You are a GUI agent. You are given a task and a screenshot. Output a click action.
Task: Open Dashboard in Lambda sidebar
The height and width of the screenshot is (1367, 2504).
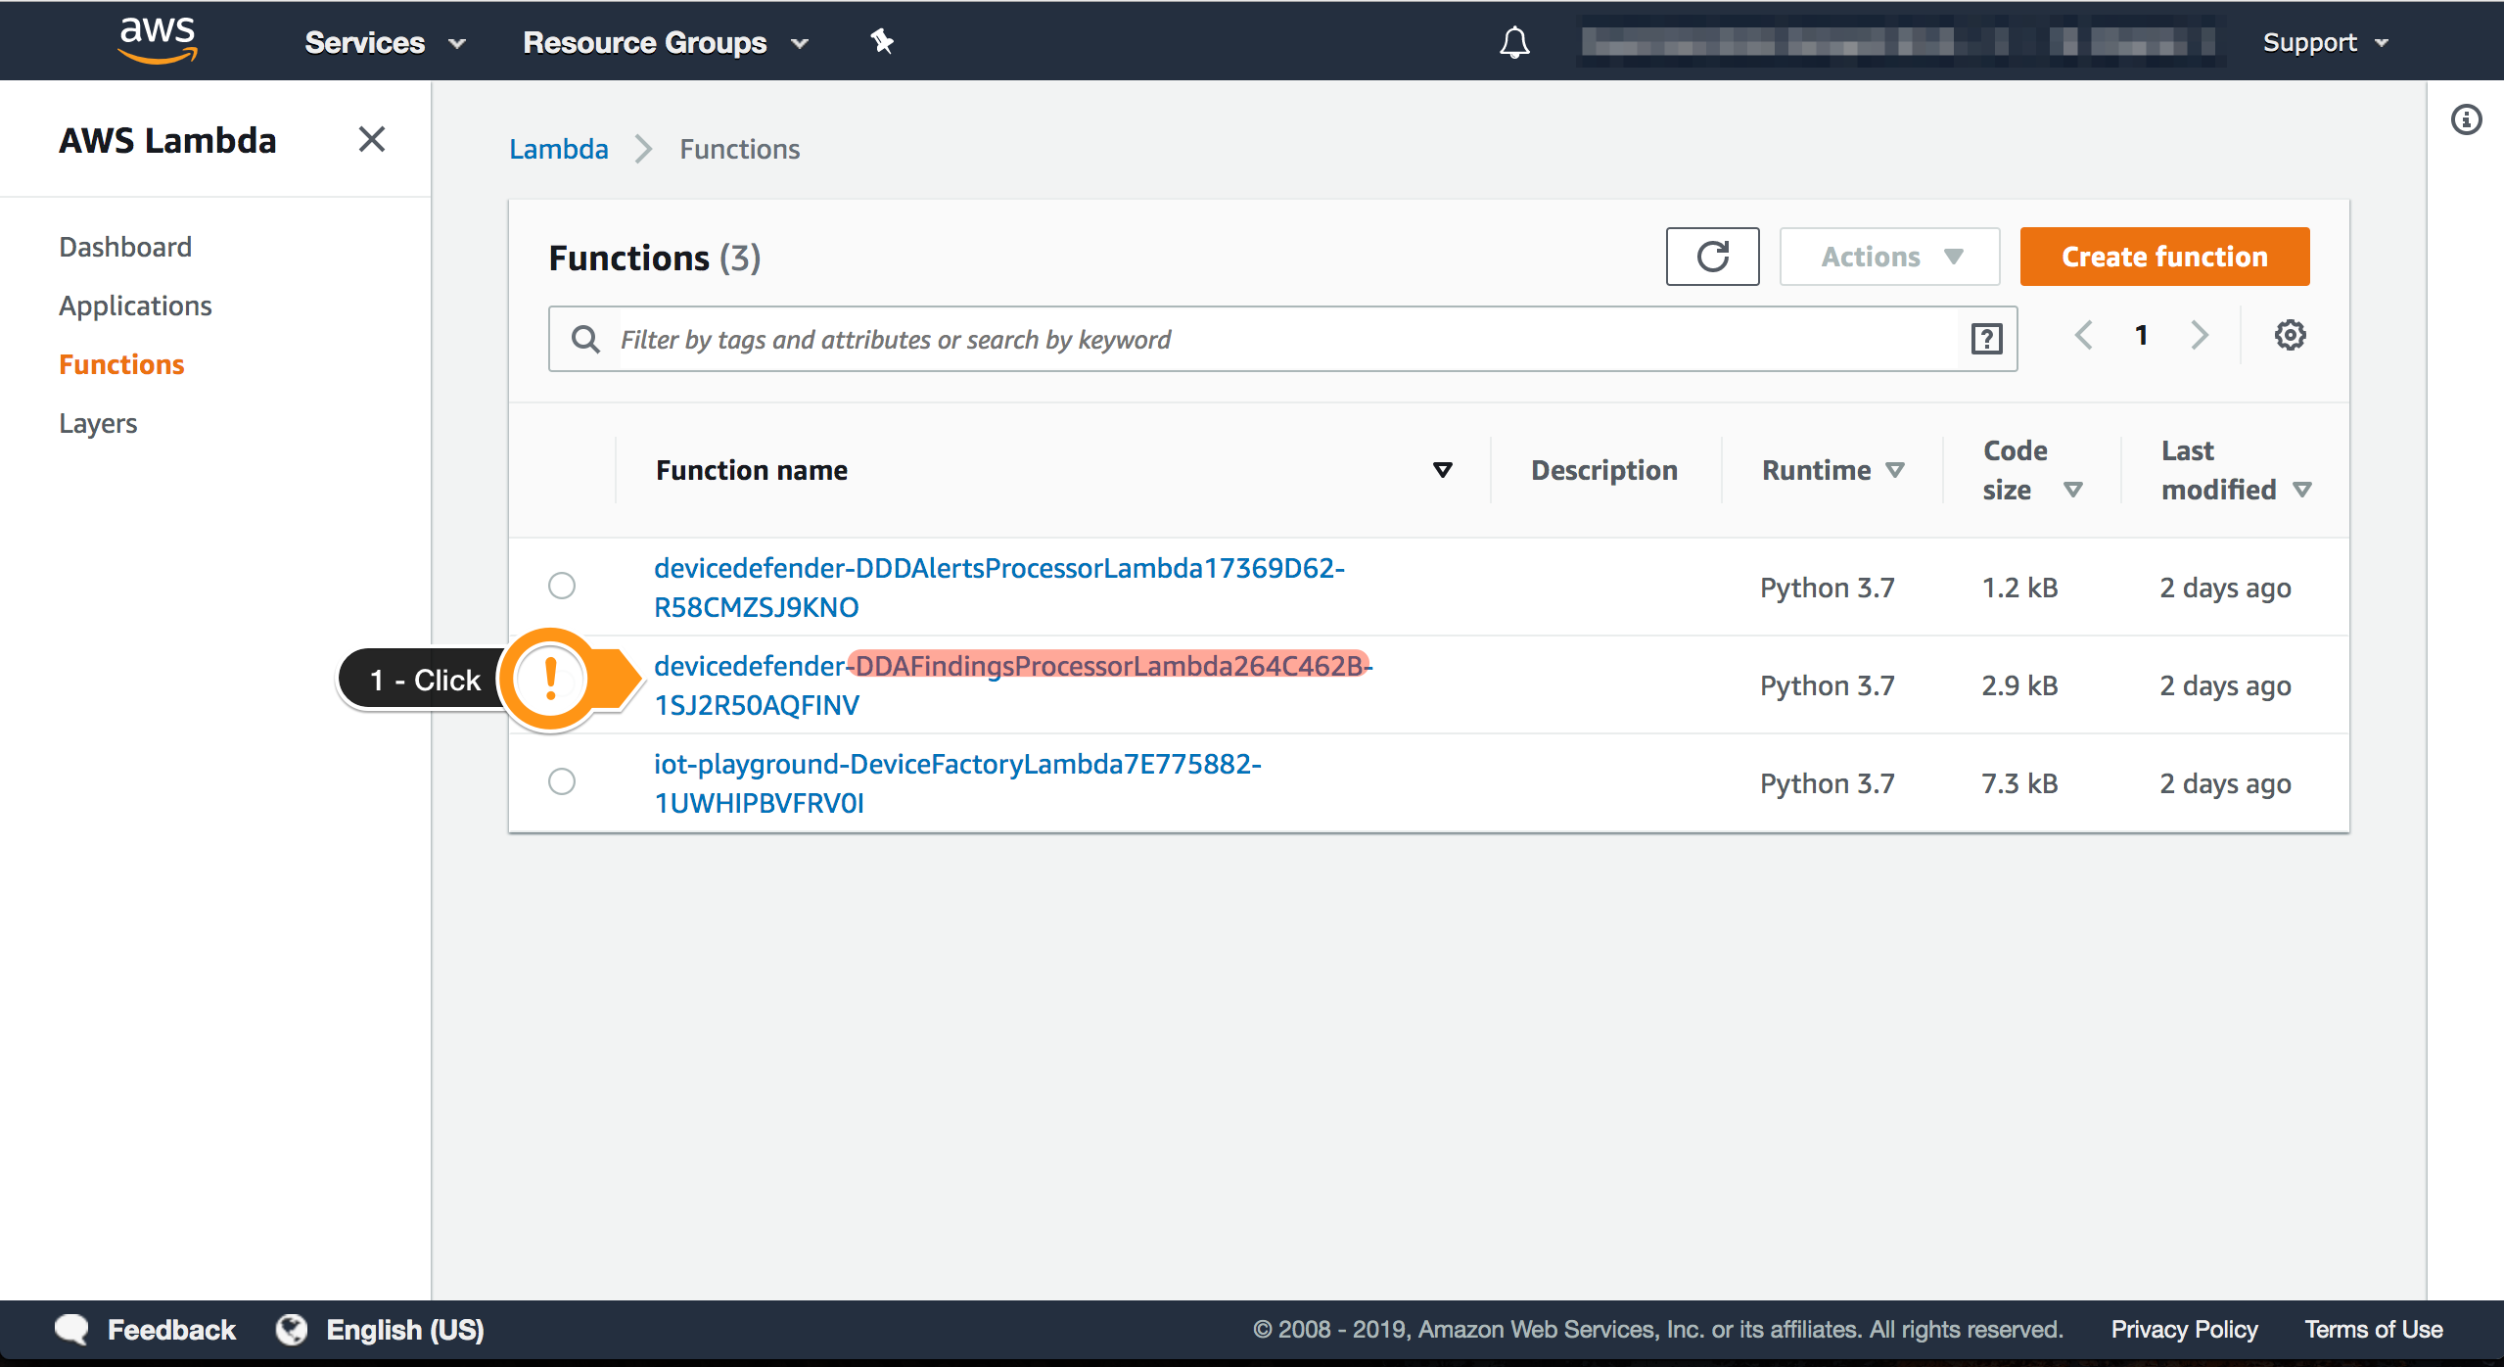coord(125,247)
